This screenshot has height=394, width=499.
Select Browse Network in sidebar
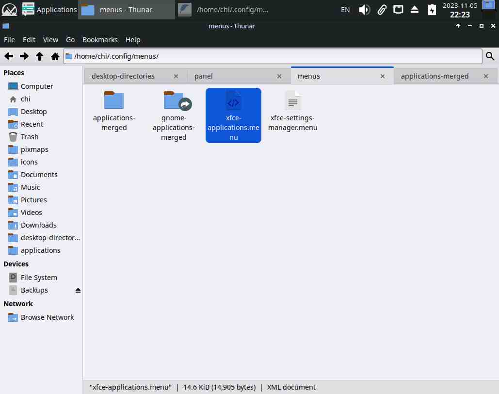(47, 317)
